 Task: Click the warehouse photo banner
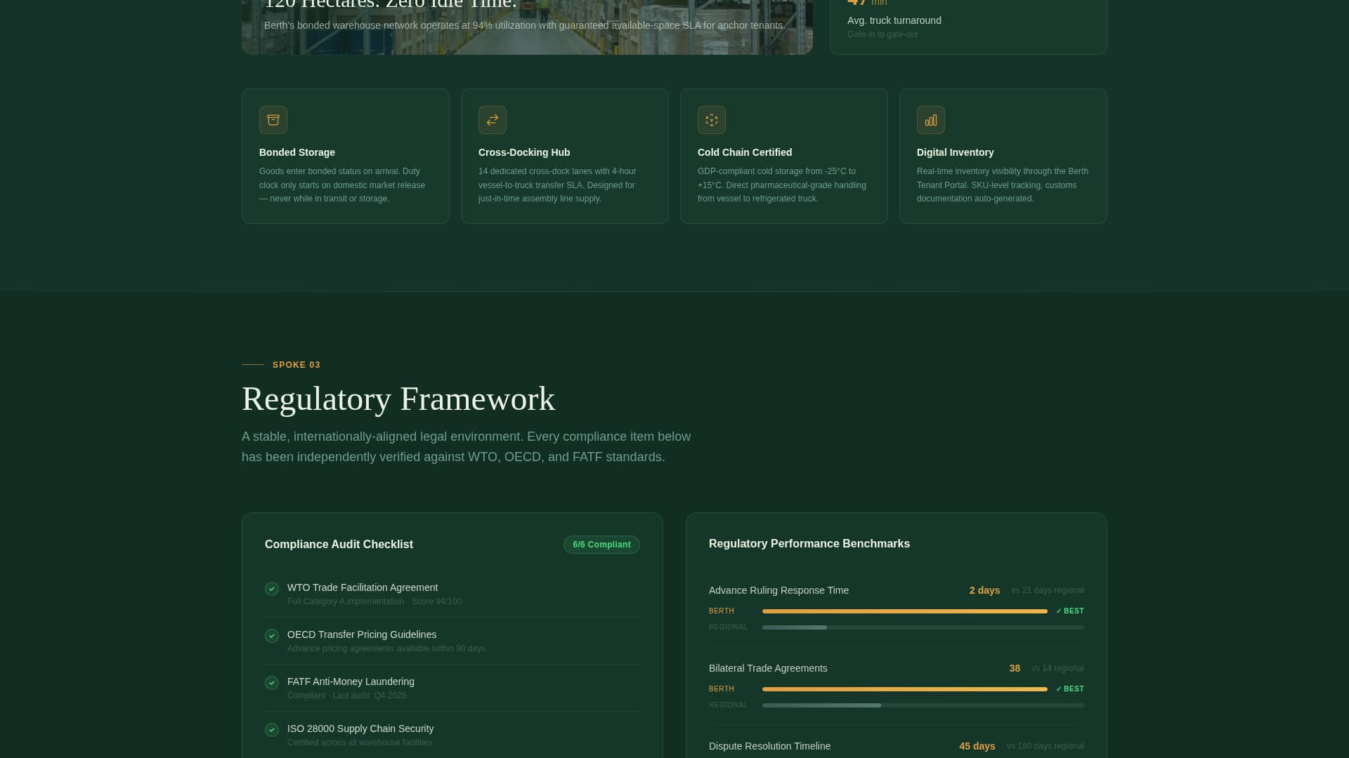(x=527, y=28)
